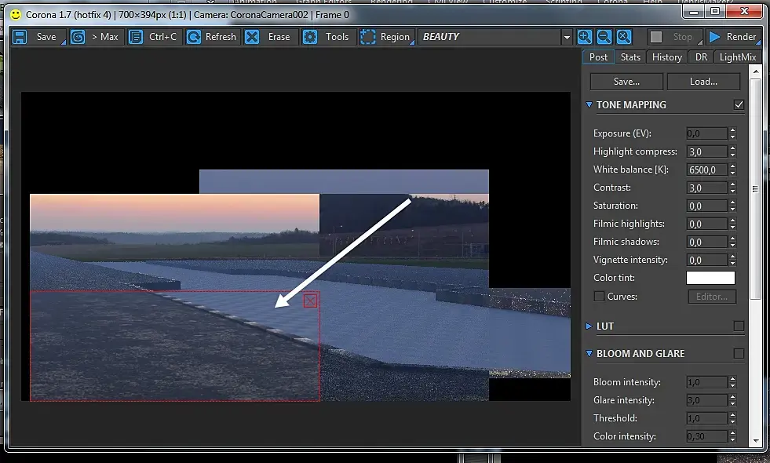This screenshot has height=463, width=770.
Task: Click the zoom out magnifier icon
Action: [x=604, y=37]
